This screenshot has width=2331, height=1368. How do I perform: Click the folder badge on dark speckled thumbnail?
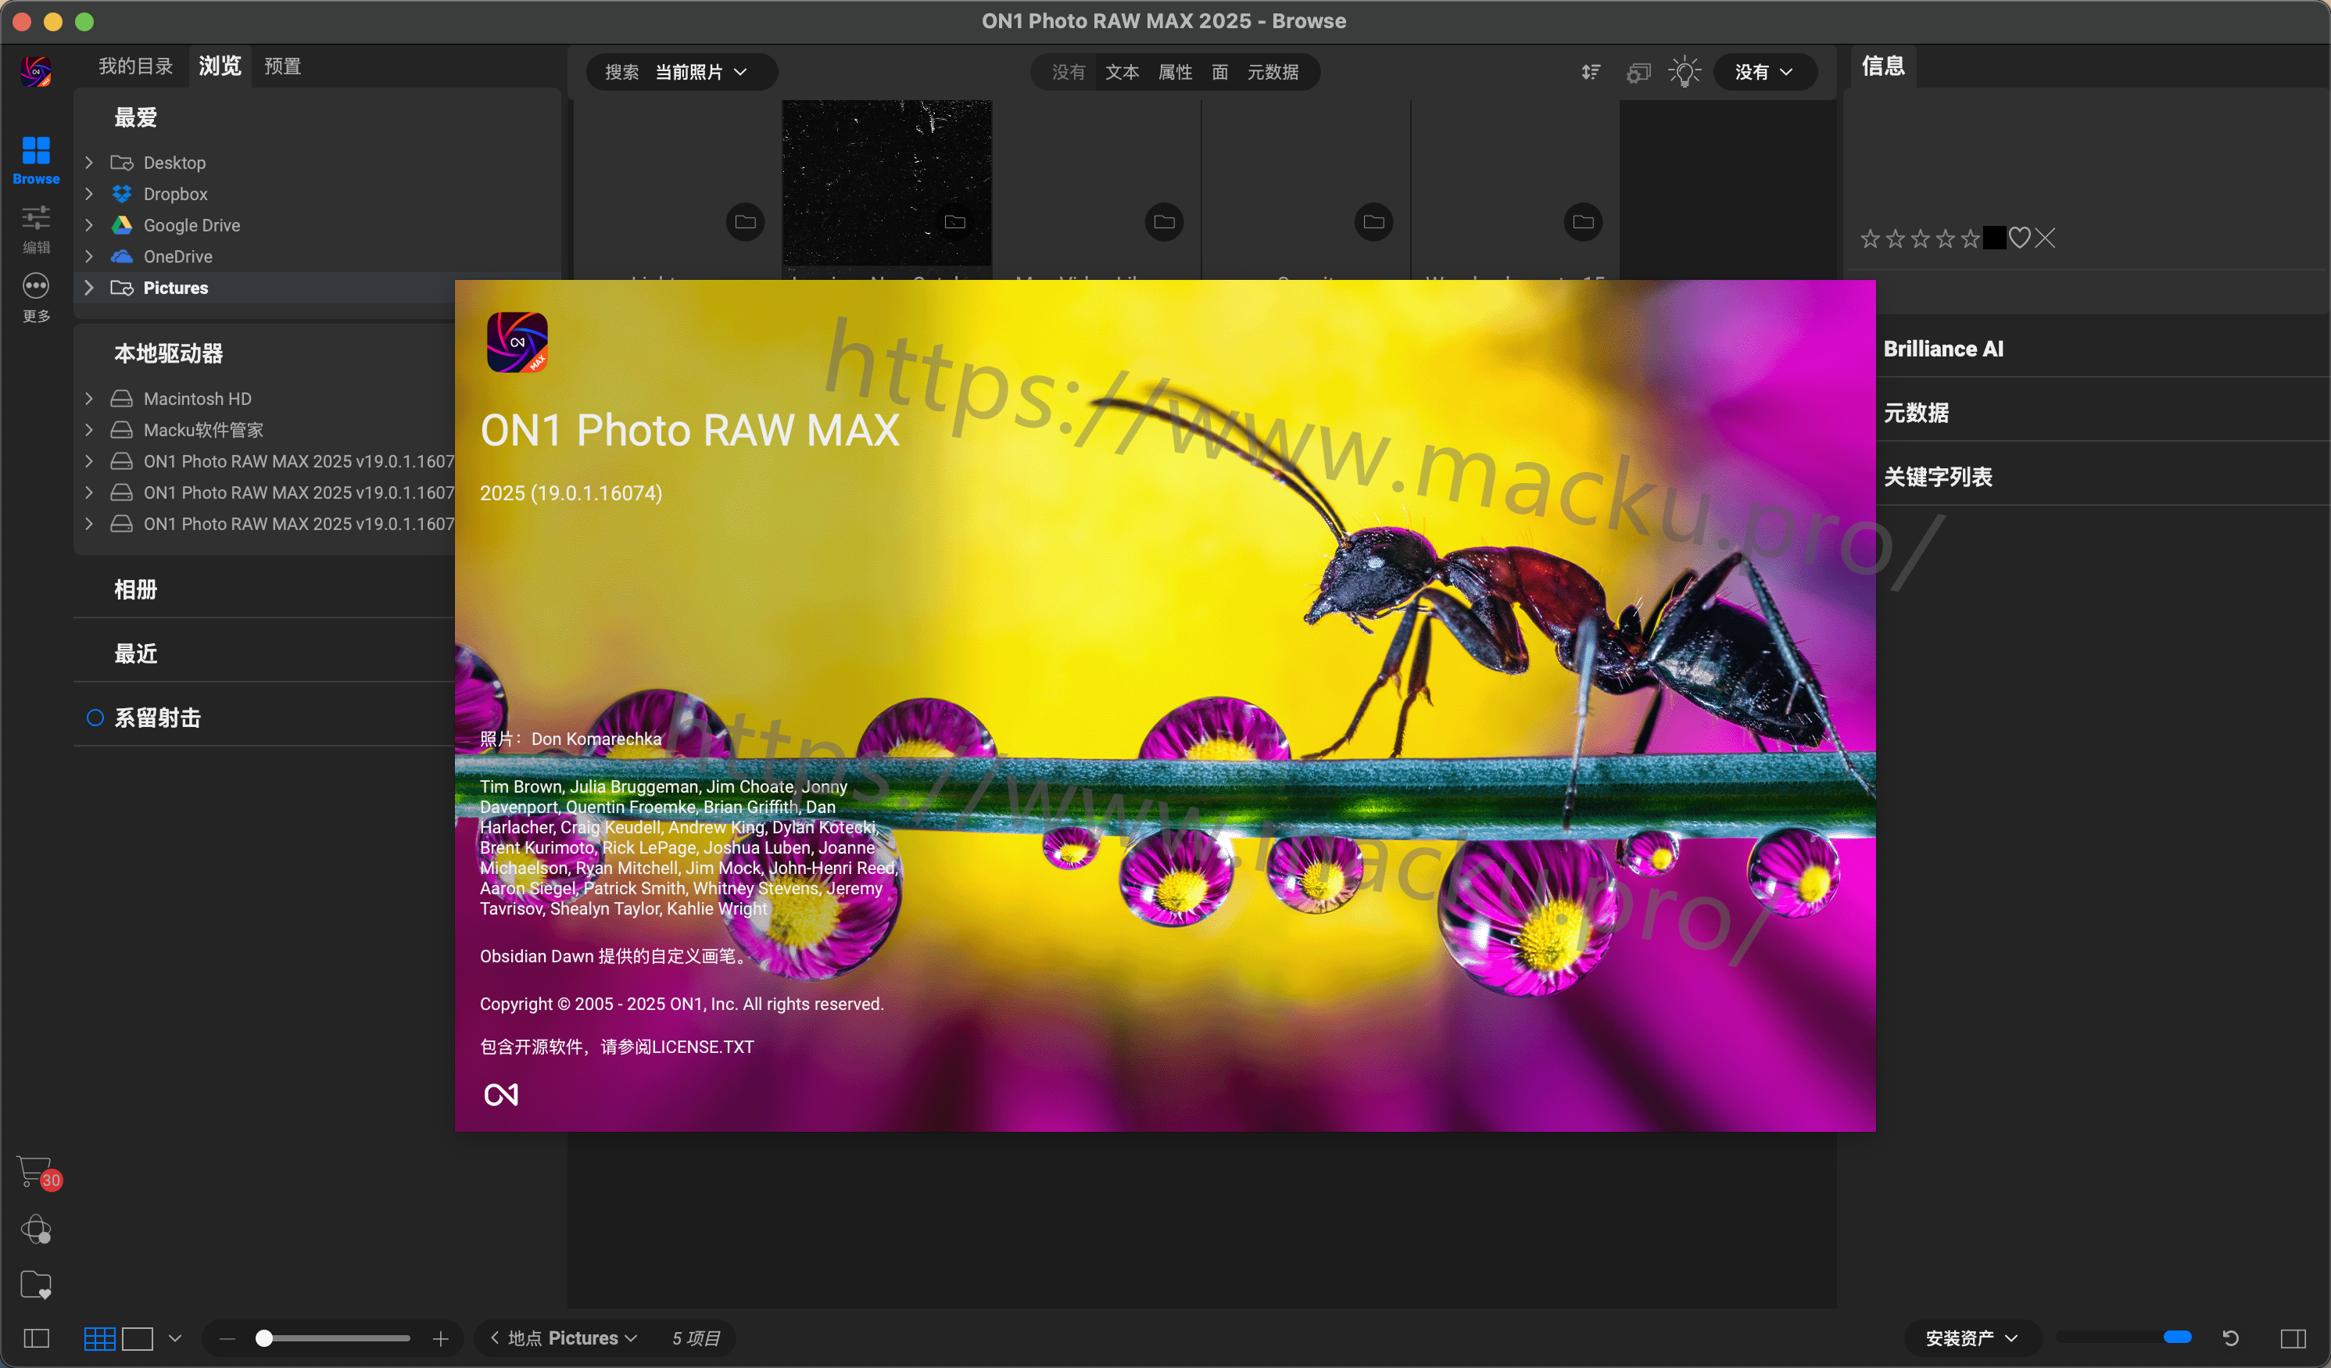954,222
